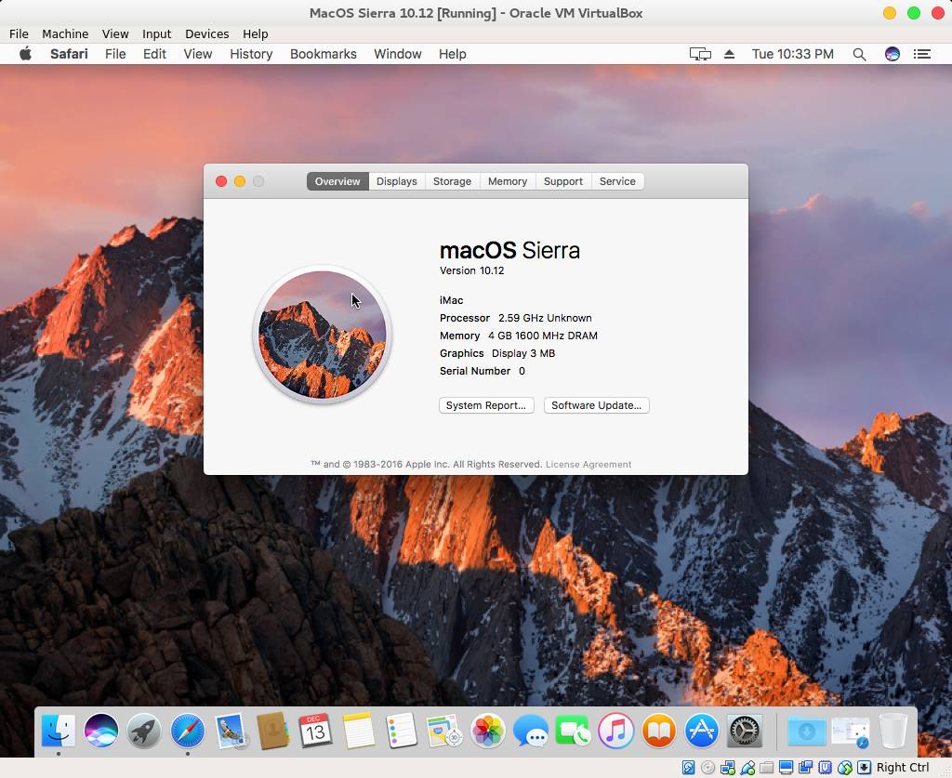
Task: Click the Siri icon in the menu bar
Action: click(x=892, y=54)
